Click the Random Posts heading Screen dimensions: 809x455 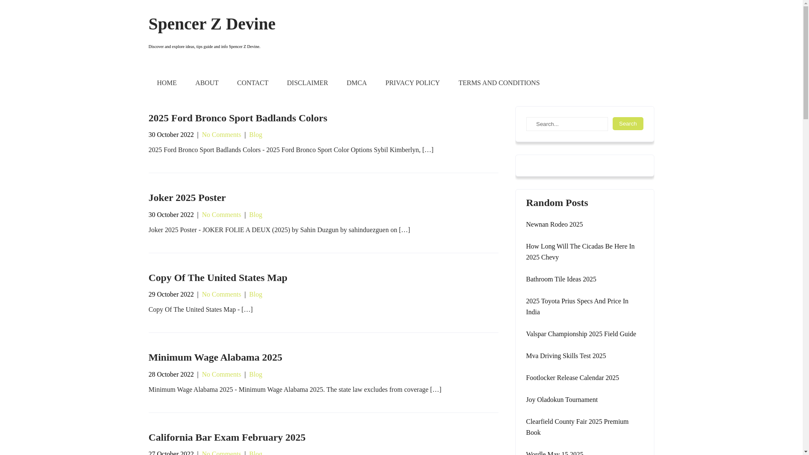click(x=557, y=203)
